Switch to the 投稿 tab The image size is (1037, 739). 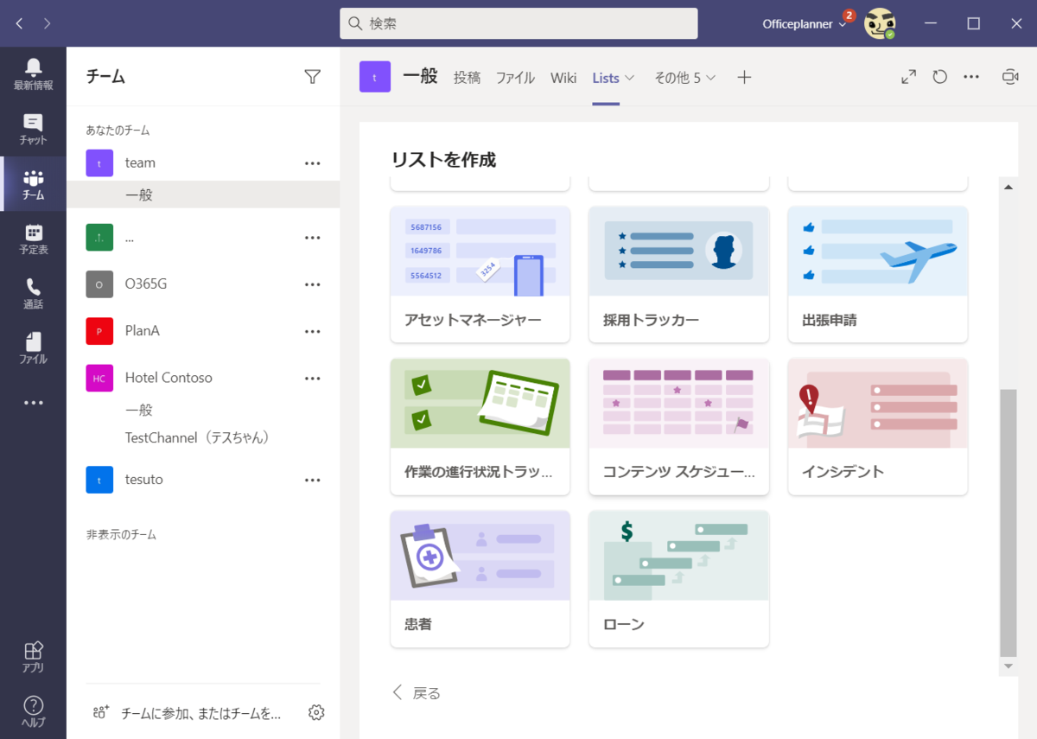467,78
